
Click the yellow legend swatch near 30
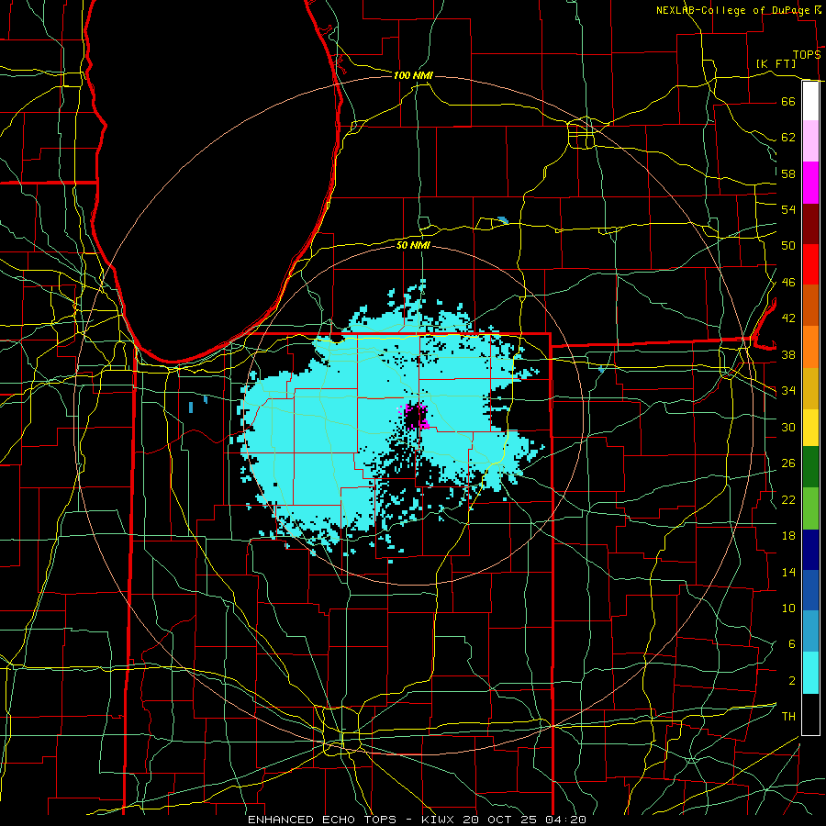(x=810, y=427)
